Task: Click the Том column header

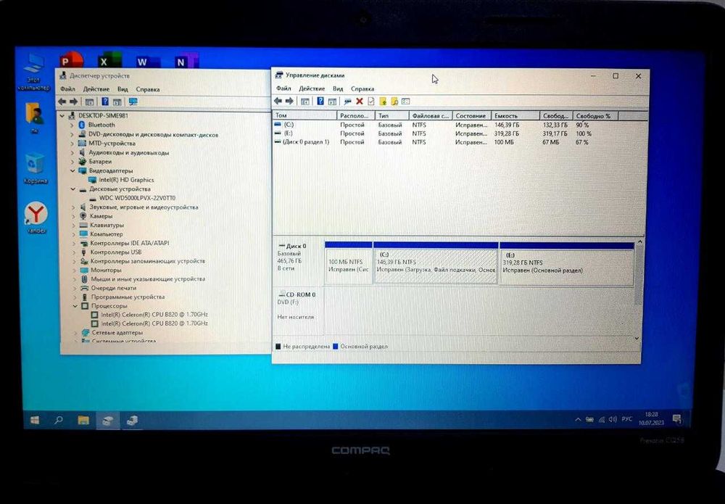Action: tap(304, 115)
